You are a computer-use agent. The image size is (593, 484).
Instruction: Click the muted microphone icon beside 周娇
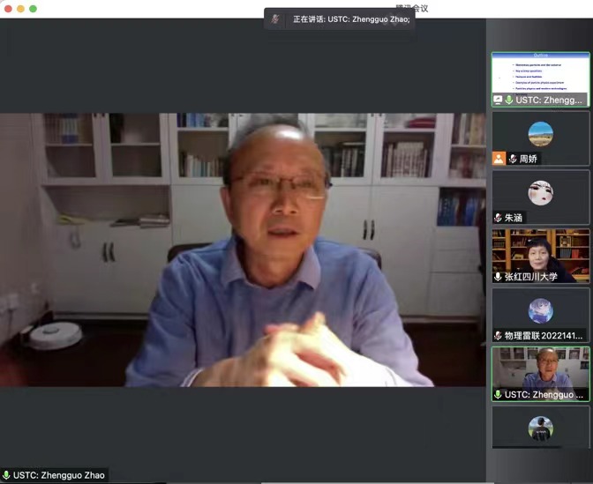[513, 159]
